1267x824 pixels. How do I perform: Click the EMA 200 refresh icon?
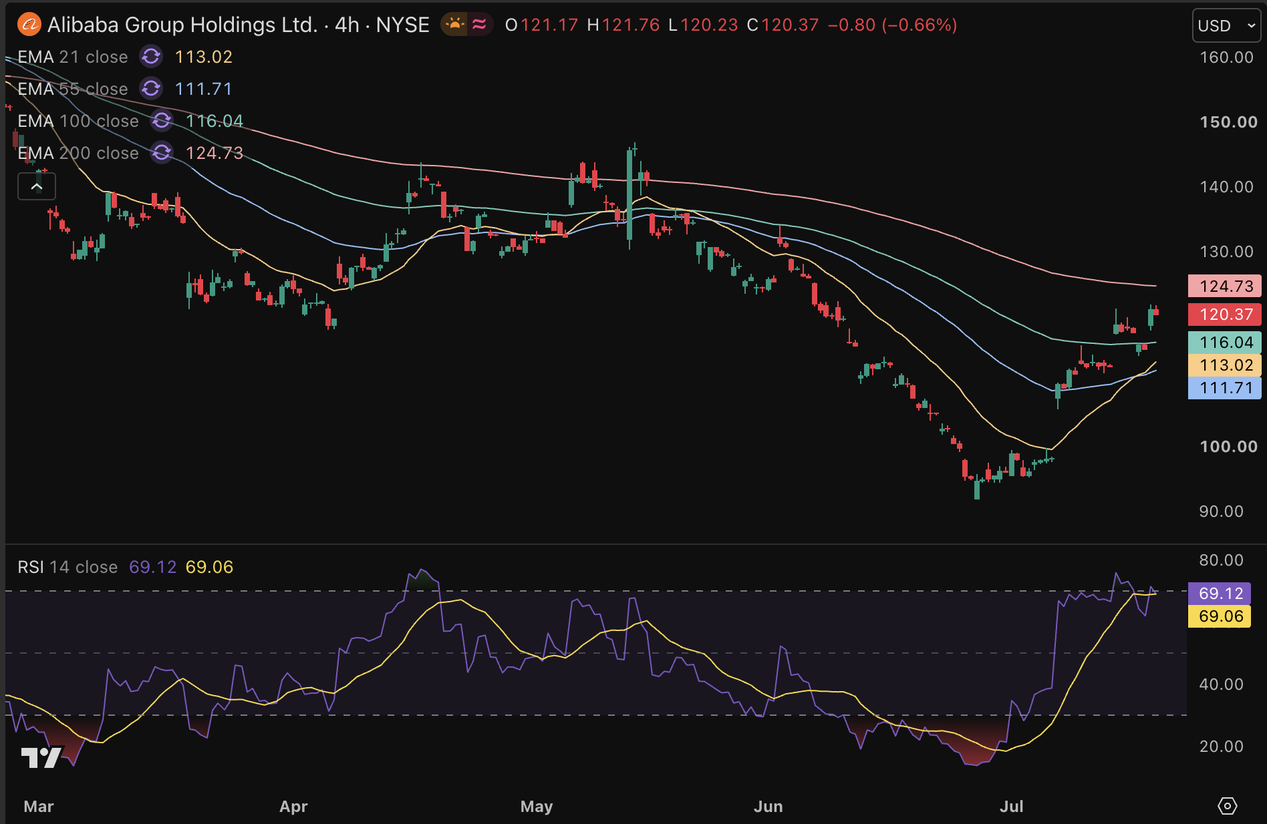162,153
